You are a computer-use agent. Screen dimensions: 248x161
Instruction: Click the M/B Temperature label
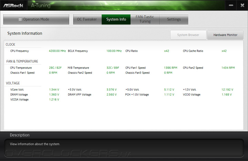coord(78,68)
